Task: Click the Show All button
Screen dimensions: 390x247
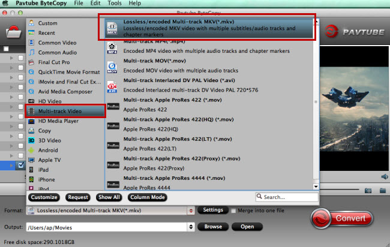Action: [x=109, y=197]
